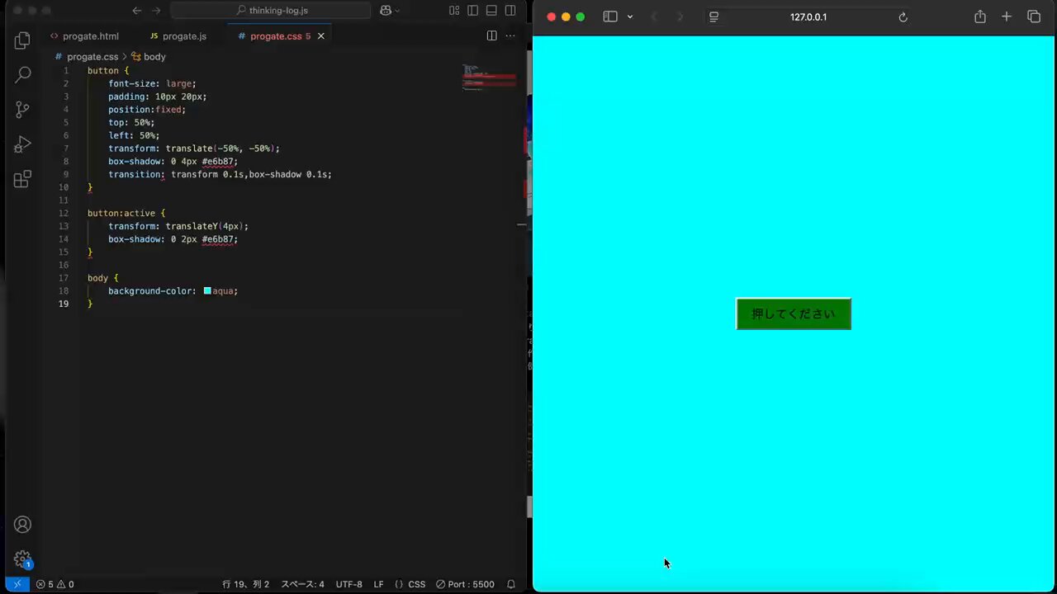Click the position:fixed text on line 4
1057x594 pixels.
(x=147, y=110)
